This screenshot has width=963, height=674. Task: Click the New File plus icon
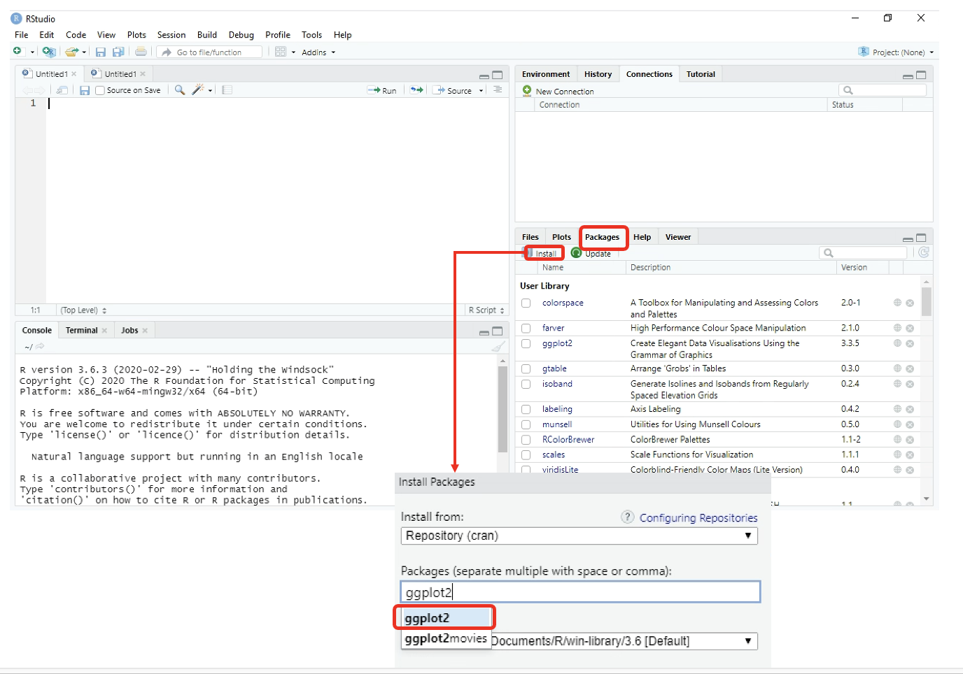[x=17, y=51]
